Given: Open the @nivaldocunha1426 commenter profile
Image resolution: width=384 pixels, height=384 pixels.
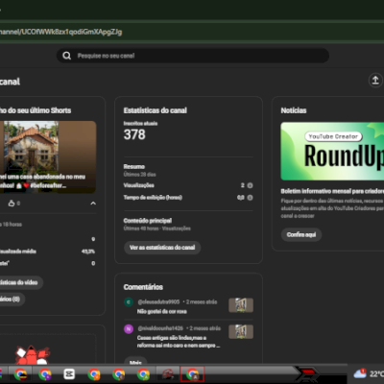Looking at the screenshot, I should point(160,328).
